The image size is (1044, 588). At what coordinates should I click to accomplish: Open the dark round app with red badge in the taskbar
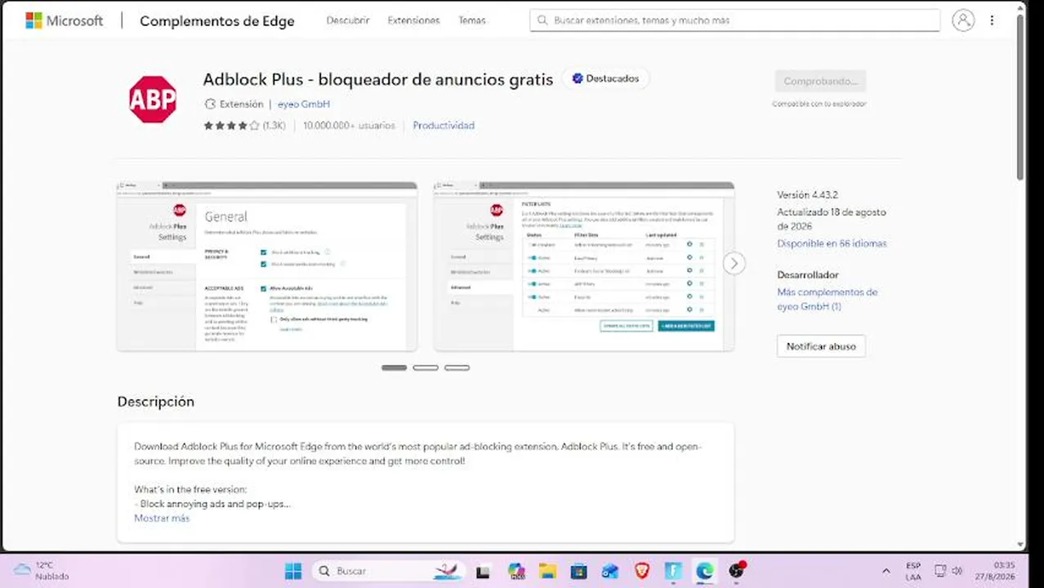[737, 570]
